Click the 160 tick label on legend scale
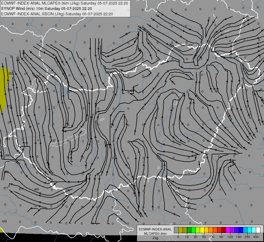The width and height of the screenshot is (264, 242). (x=239, y=237)
